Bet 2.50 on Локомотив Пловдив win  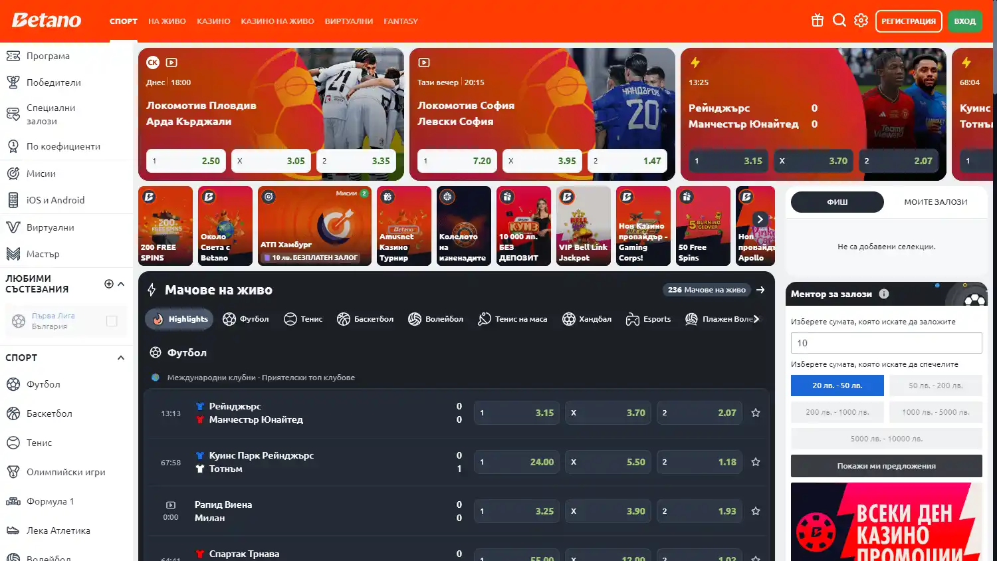[x=186, y=161]
